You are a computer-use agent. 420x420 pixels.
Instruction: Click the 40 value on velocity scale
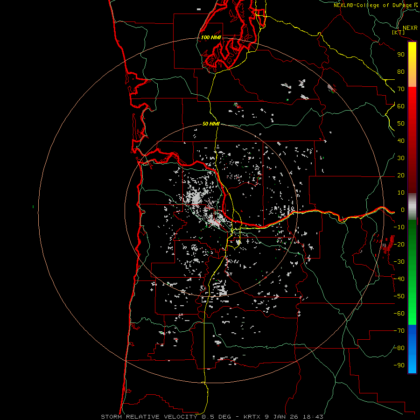click(x=401, y=140)
